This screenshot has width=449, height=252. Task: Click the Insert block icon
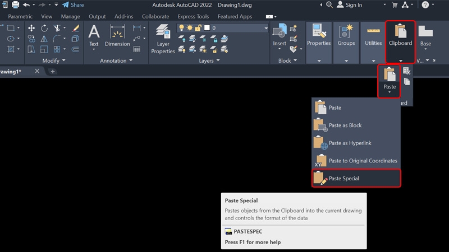point(280,34)
